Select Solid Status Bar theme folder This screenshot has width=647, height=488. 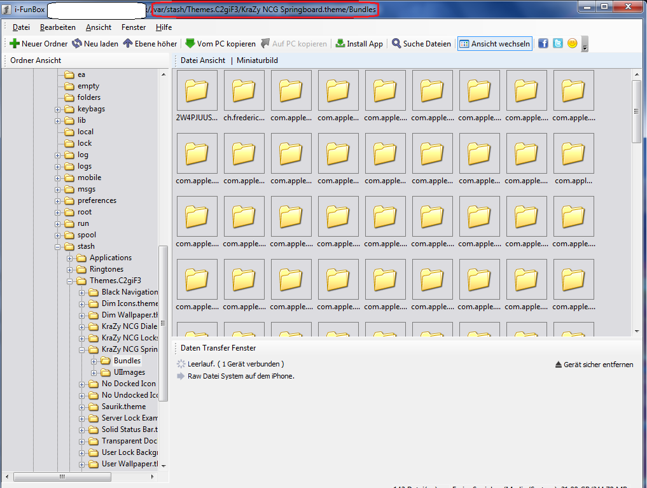130,429
